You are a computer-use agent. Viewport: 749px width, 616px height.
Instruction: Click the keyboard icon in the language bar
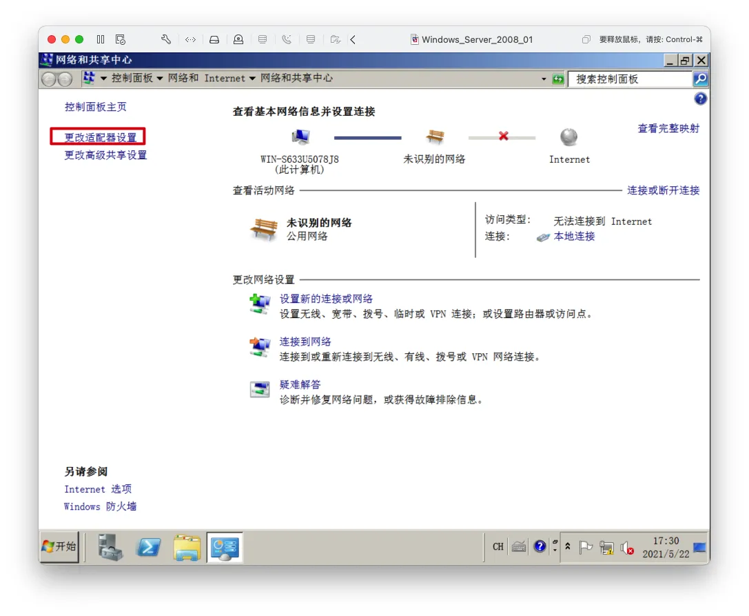click(519, 546)
